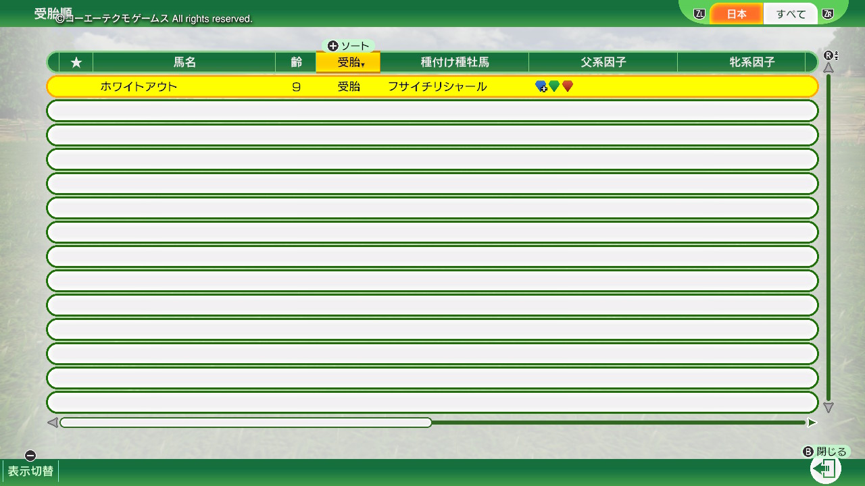Click the 受胎 status in ホワイトアウト row
The width and height of the screenshot is (865, 486).
(349, 86)
